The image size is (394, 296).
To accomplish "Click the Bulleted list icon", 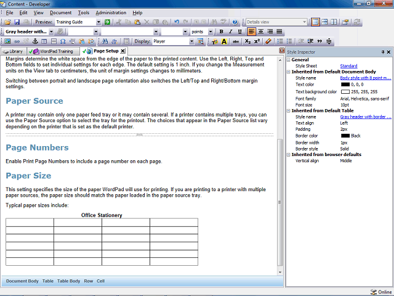I will tap(289, 41).
